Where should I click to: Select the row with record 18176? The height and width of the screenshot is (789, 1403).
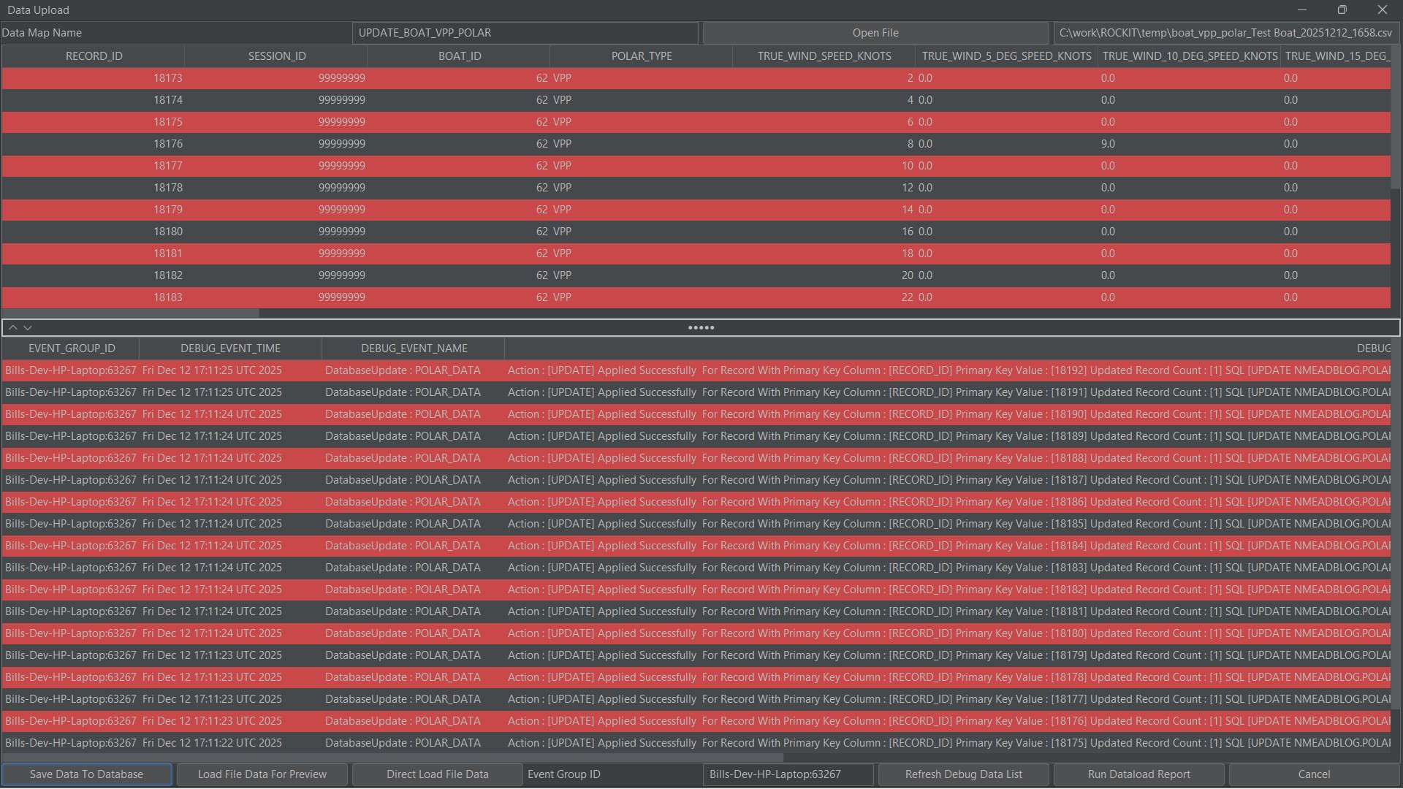167,144
